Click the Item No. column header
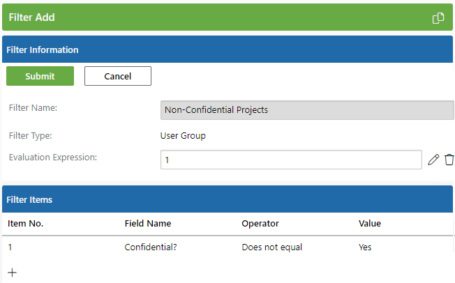455x283 pixels. 25,224
